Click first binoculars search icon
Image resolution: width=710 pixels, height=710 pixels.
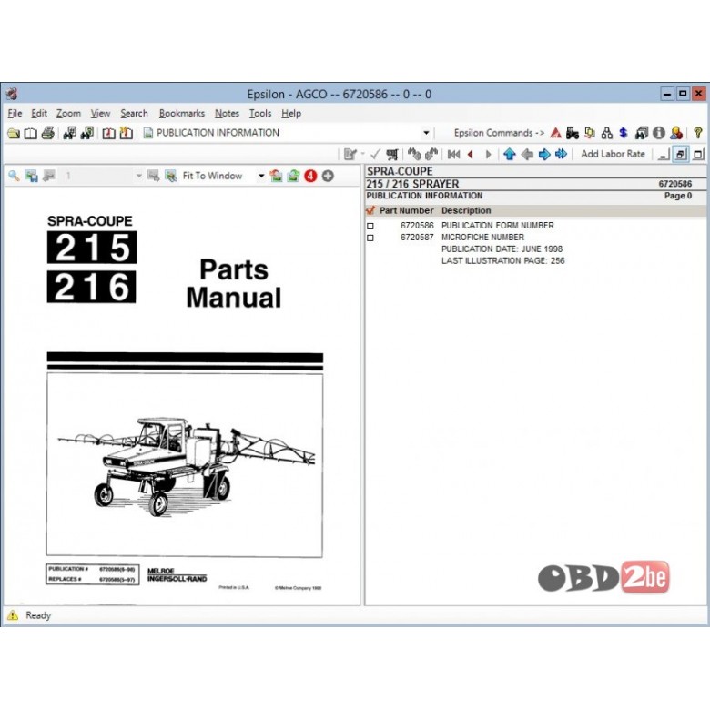[x=70, y=133]
